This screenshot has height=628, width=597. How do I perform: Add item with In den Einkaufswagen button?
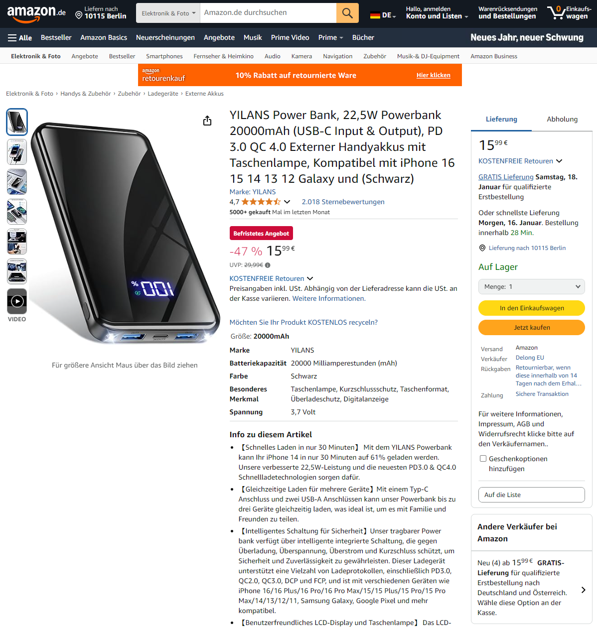tap(532, 308)
